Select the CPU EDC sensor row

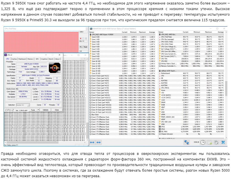coord(191,61)
